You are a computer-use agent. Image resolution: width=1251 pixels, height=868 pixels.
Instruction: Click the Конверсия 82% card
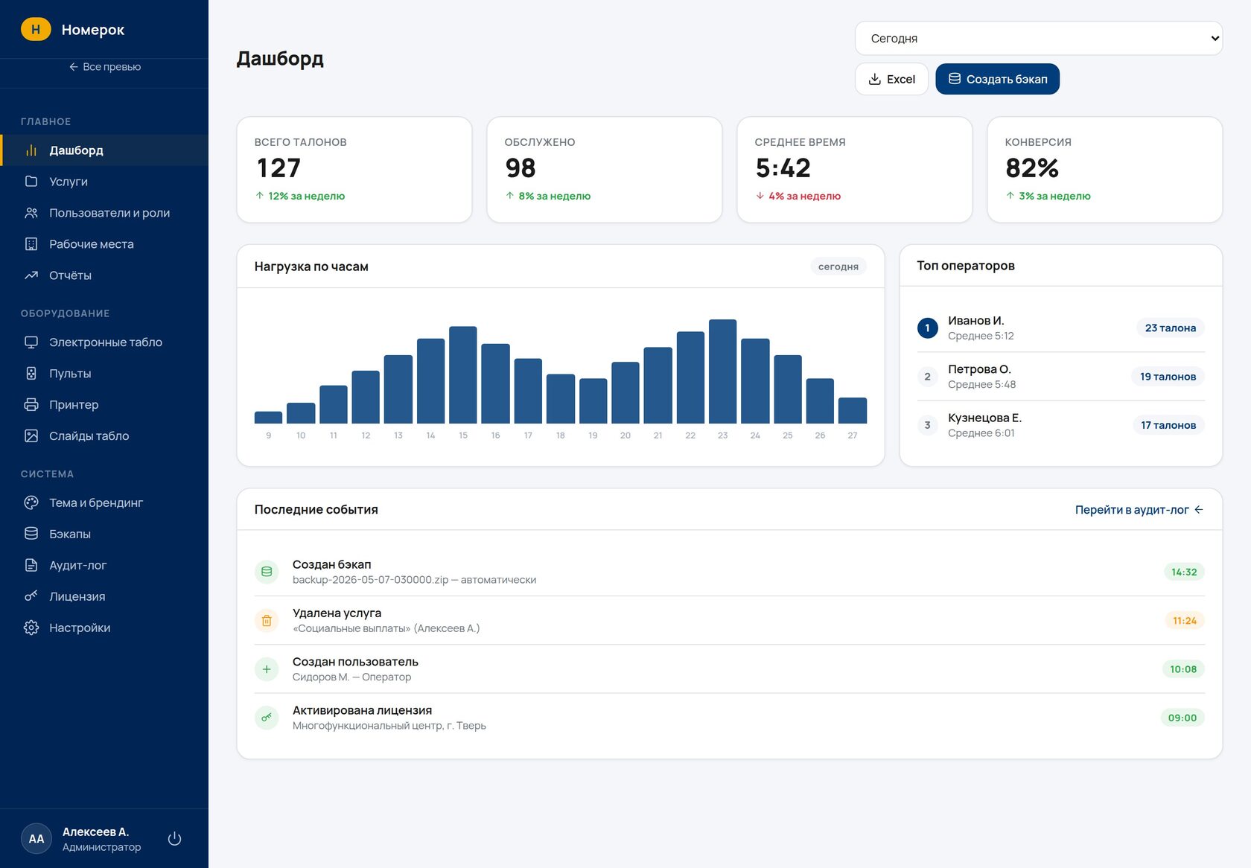1105,170
